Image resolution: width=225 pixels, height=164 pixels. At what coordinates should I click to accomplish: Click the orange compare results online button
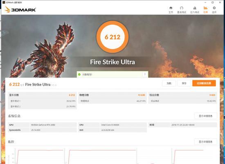(204, 83)
